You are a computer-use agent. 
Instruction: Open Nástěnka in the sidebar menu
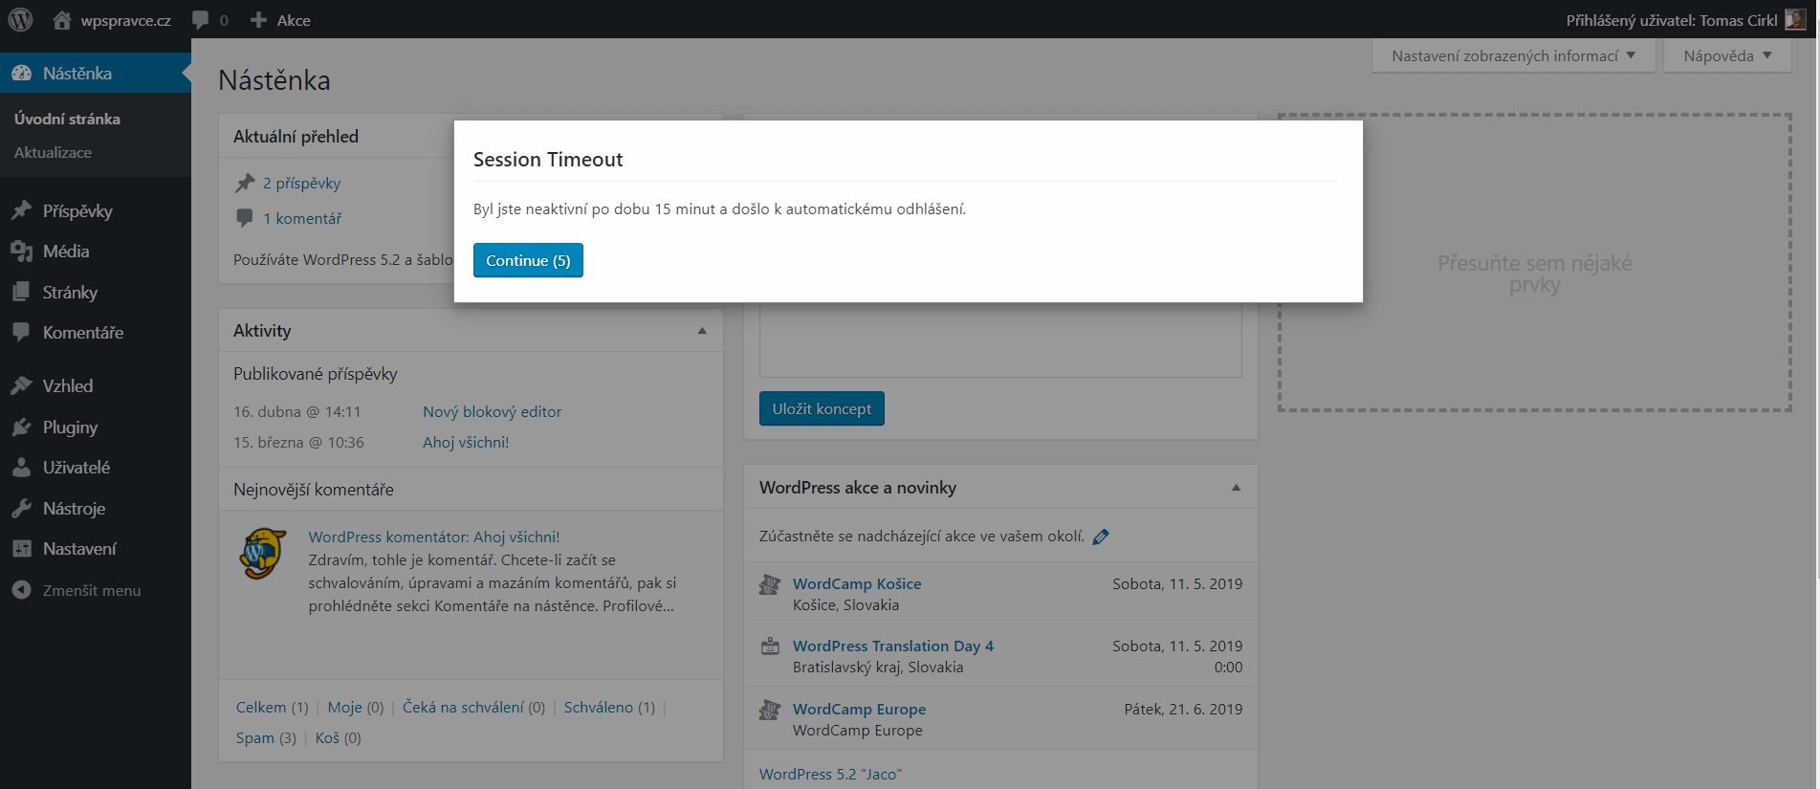pyautogui.click(x=96, y=74)
